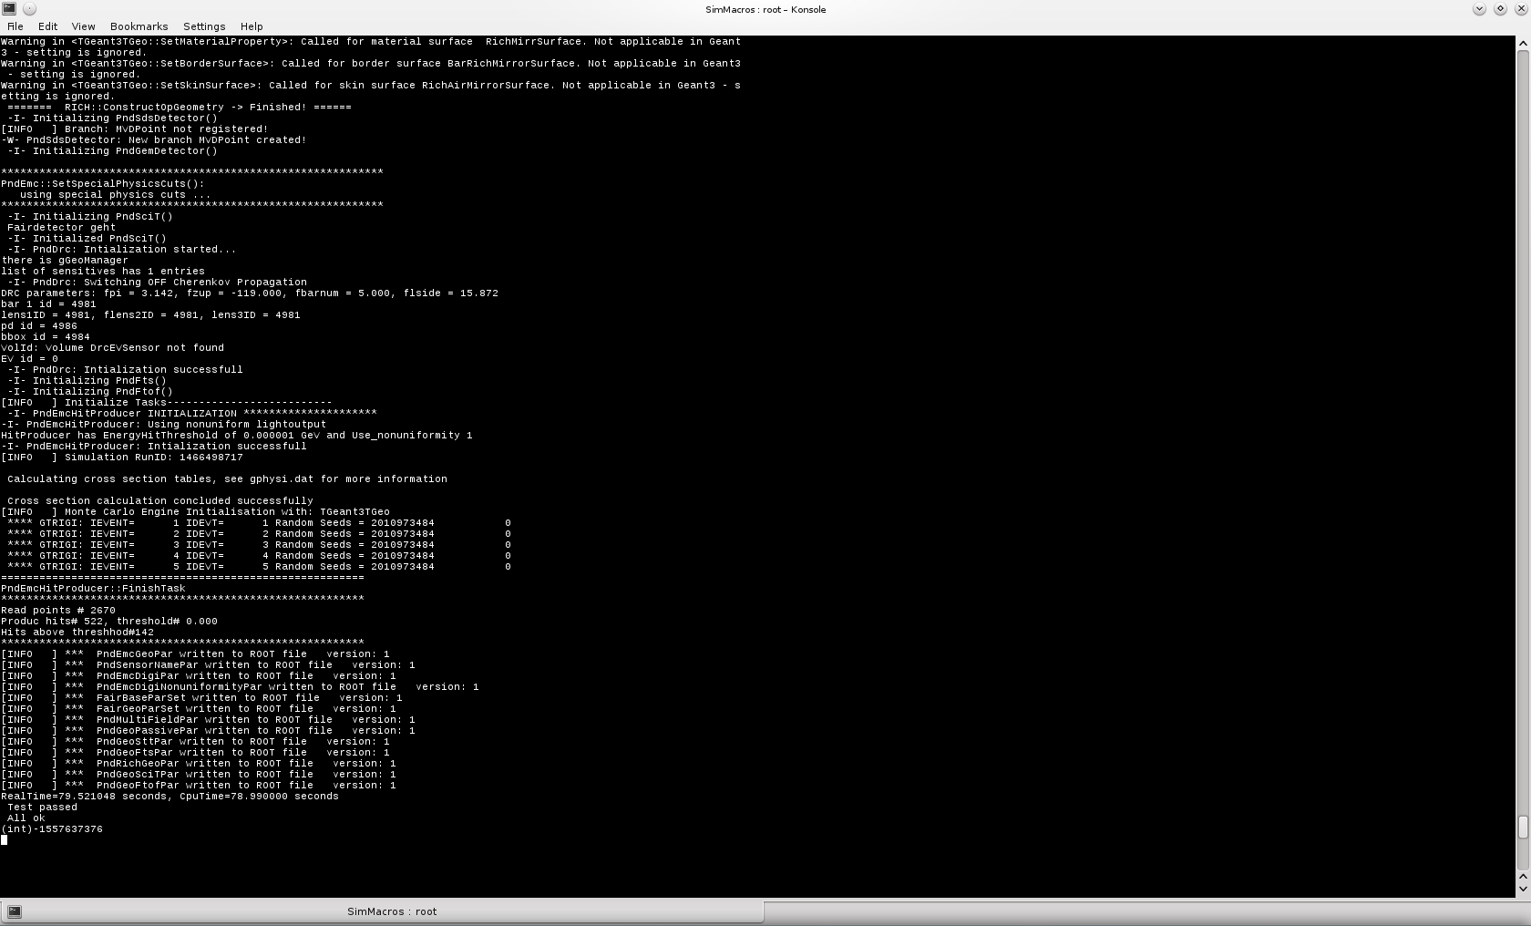Image resolution: width=1531 pixels, height=926 pixels.
Task: Click the terminal icon in tab bar
Action: [x=15, y=911]
